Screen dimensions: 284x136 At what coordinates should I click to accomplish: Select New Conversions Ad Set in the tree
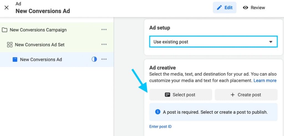tap(57, 45)
